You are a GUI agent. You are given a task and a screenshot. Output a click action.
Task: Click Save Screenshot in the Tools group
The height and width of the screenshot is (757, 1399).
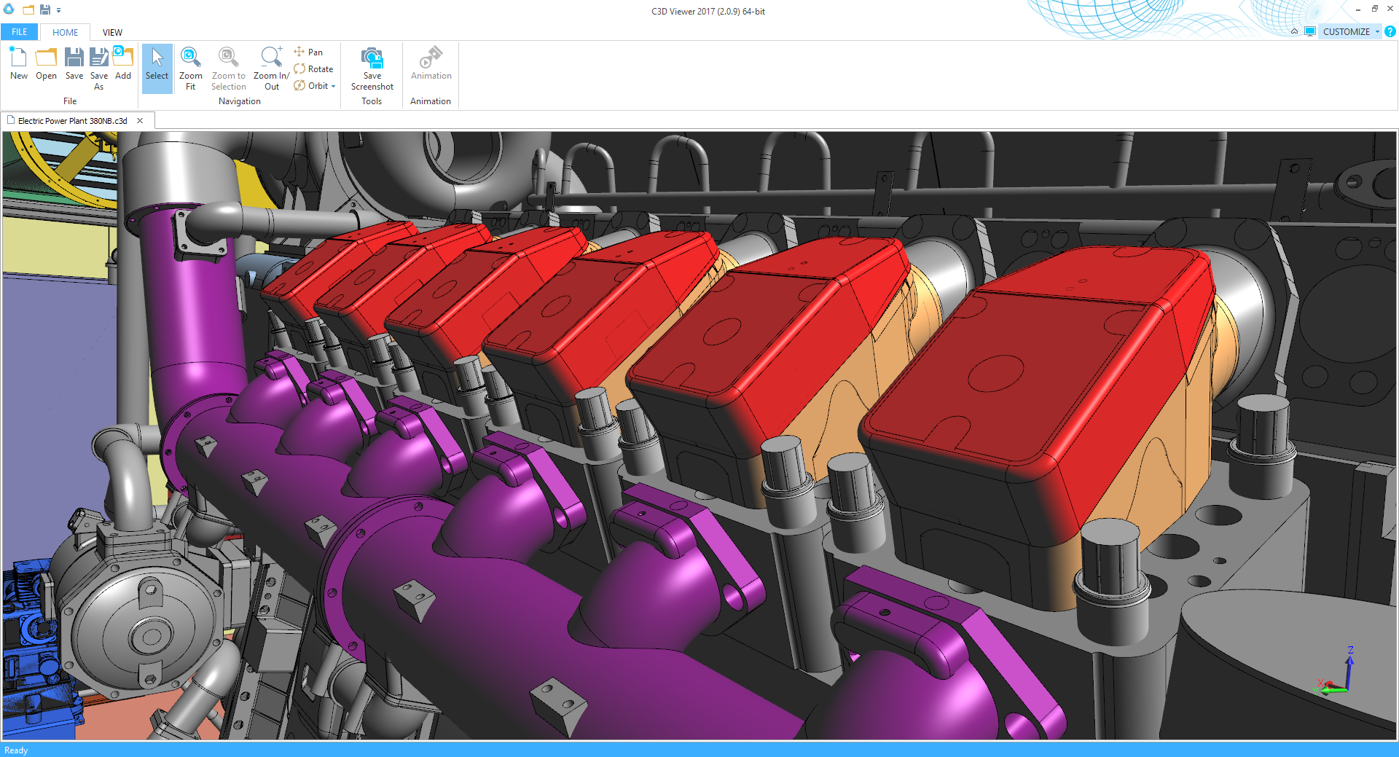pos(372,66)
